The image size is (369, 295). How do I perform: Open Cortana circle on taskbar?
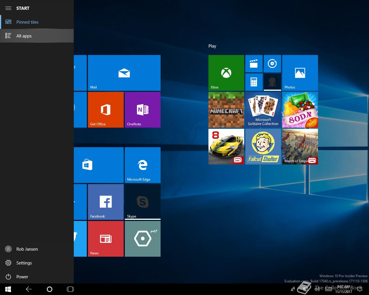click(x=50, y=289)
